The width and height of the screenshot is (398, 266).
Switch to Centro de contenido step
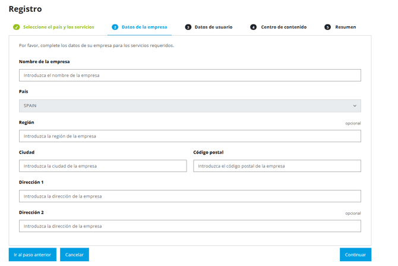pyautogui.click(x=284, y=27)
